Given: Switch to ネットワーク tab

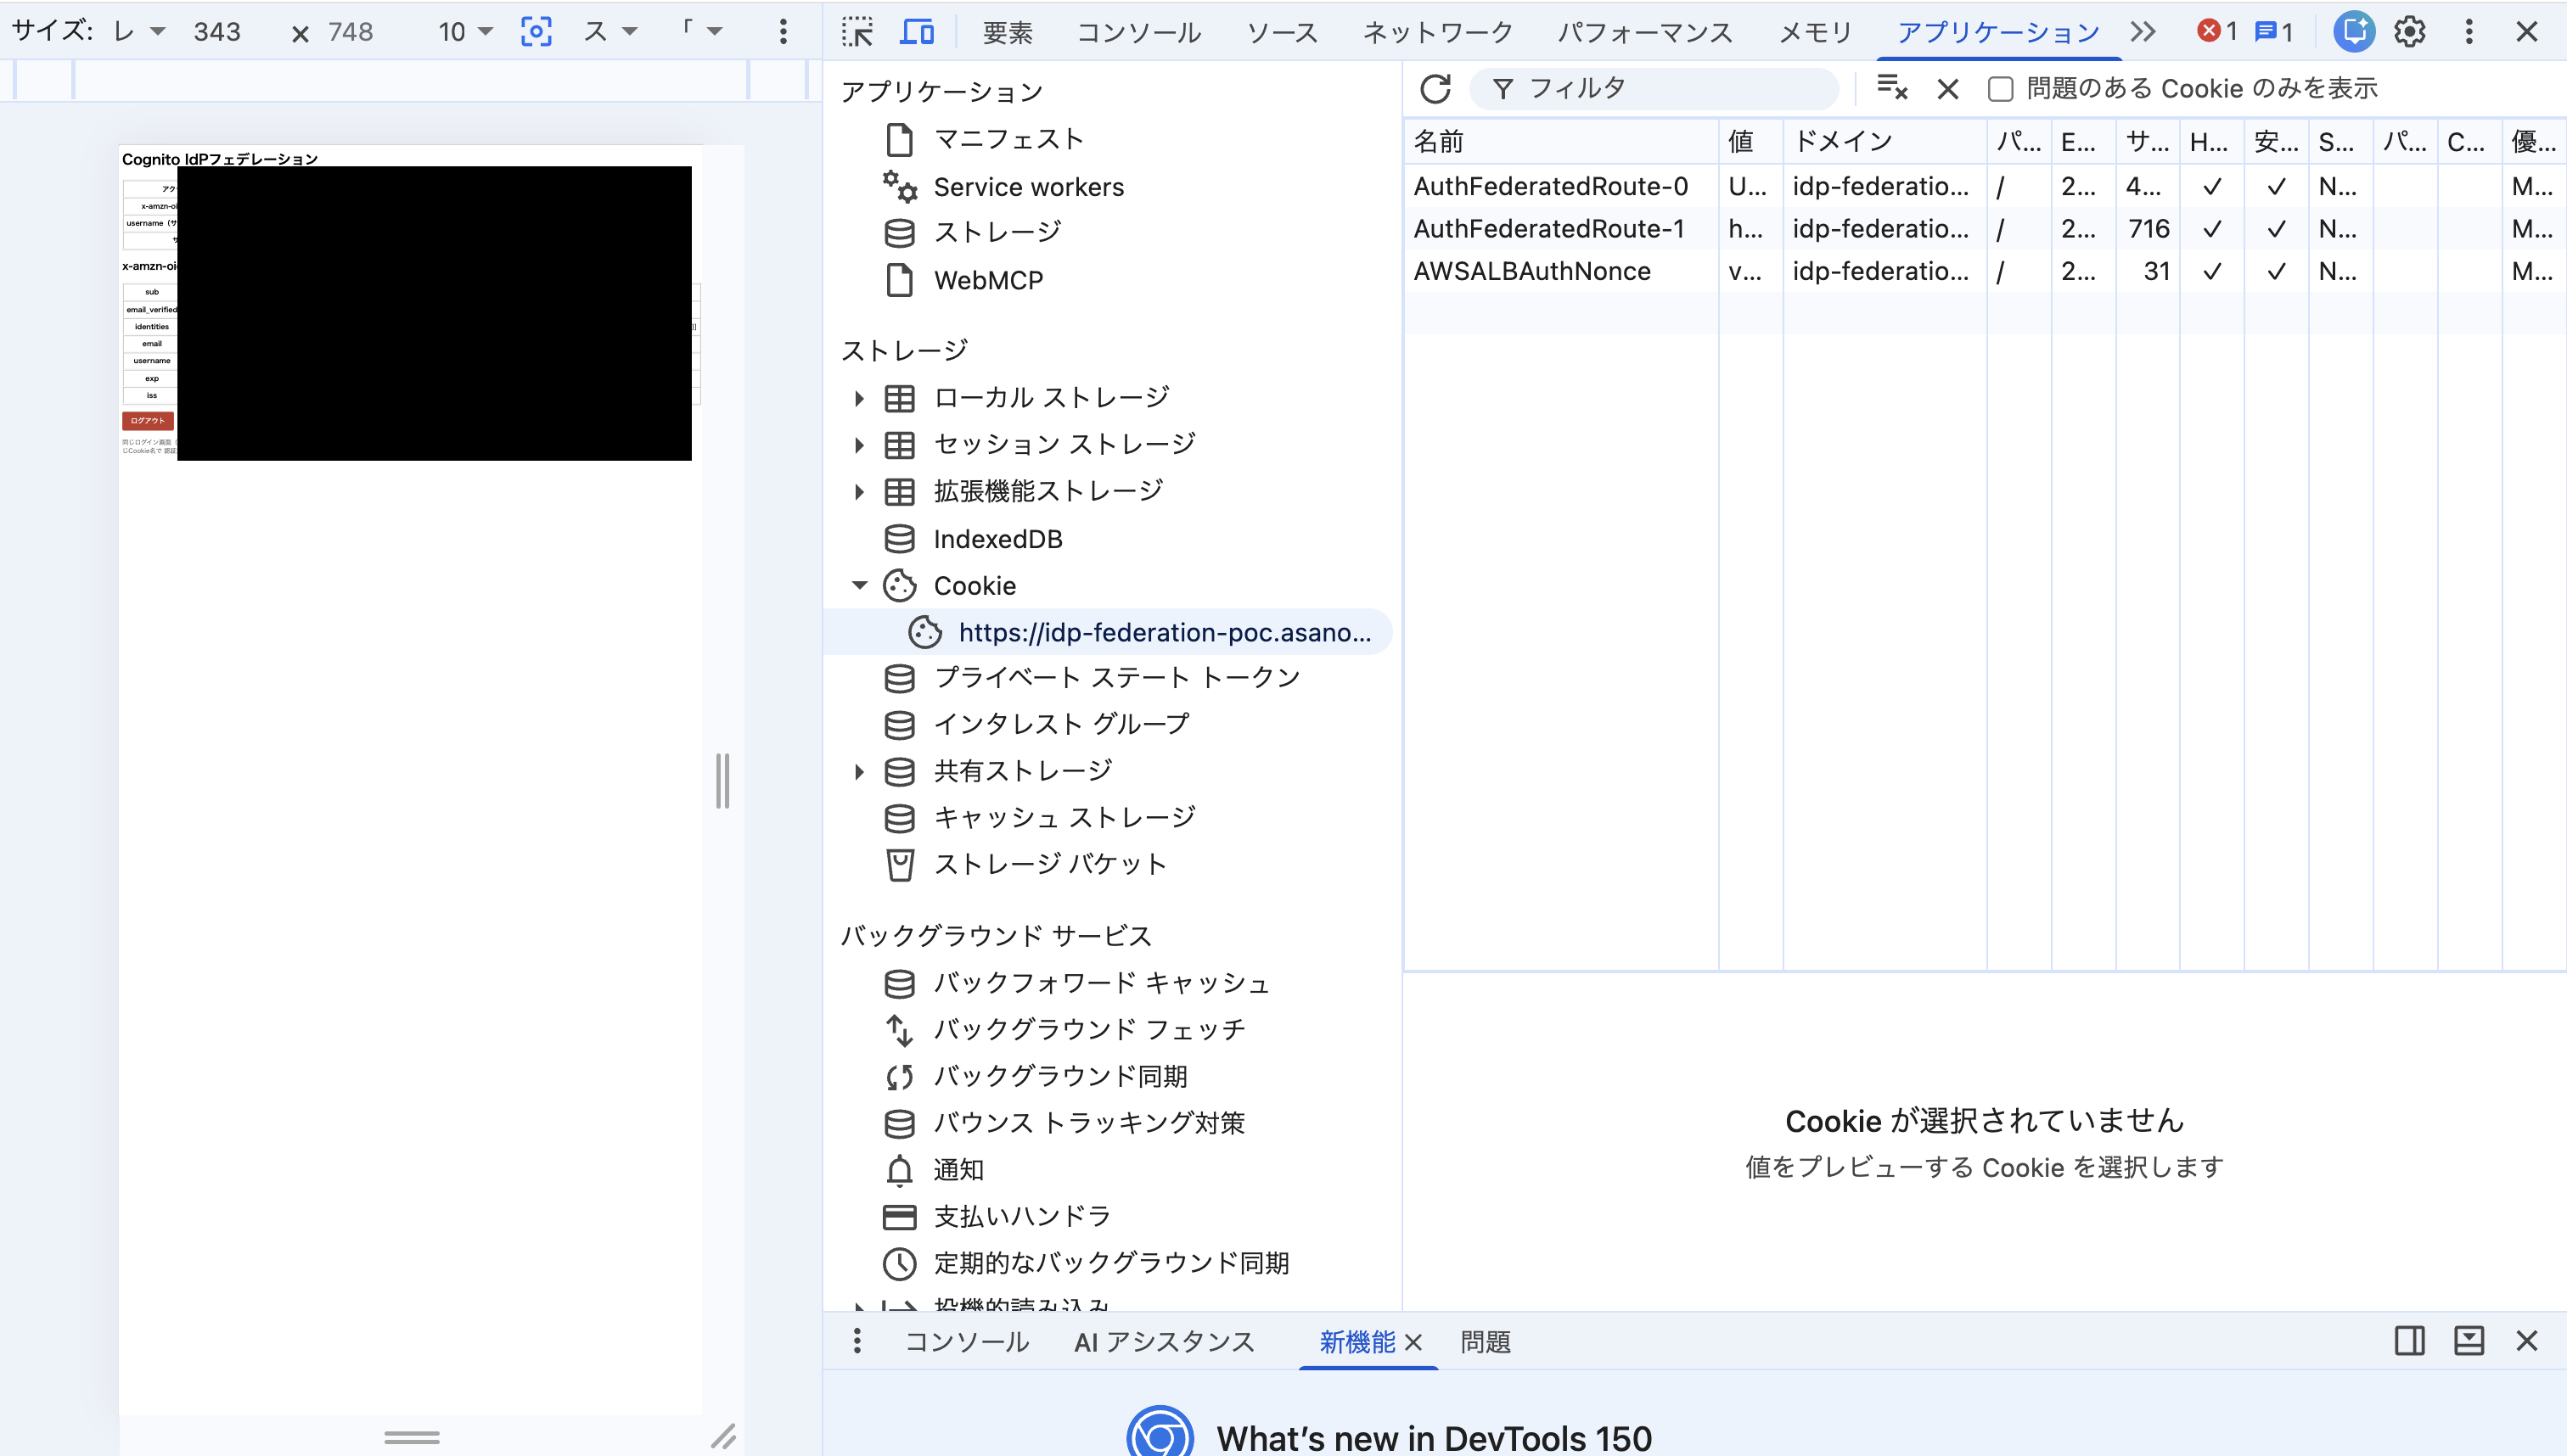Looking at the screenshot, I should click(x=1437, y=32).
